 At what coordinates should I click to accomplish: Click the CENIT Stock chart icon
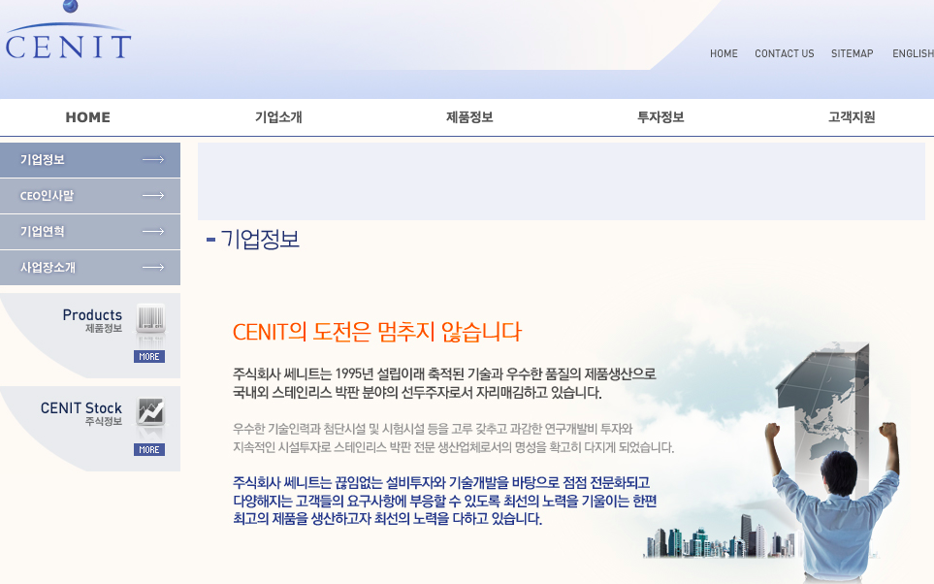click(150, 411)
